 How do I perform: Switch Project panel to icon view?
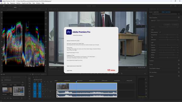pyautogui.click(x=8, y=98)
